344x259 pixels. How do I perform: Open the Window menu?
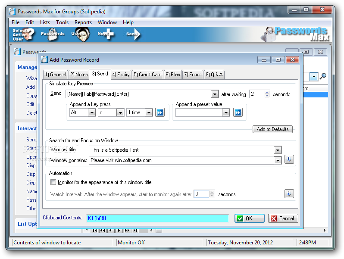tap(107, 22)
